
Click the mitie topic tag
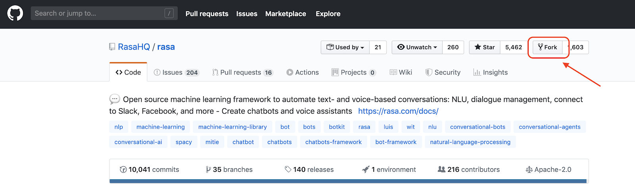pos(212,142)
